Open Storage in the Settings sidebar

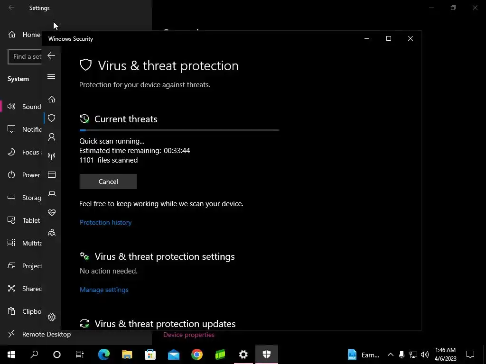pyautogui.click(x=24, y=198)
